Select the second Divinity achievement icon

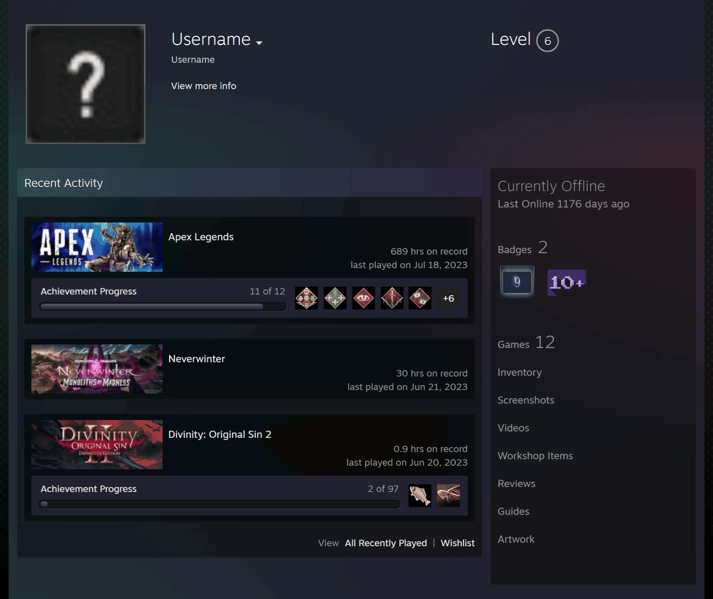coord(448,495)
